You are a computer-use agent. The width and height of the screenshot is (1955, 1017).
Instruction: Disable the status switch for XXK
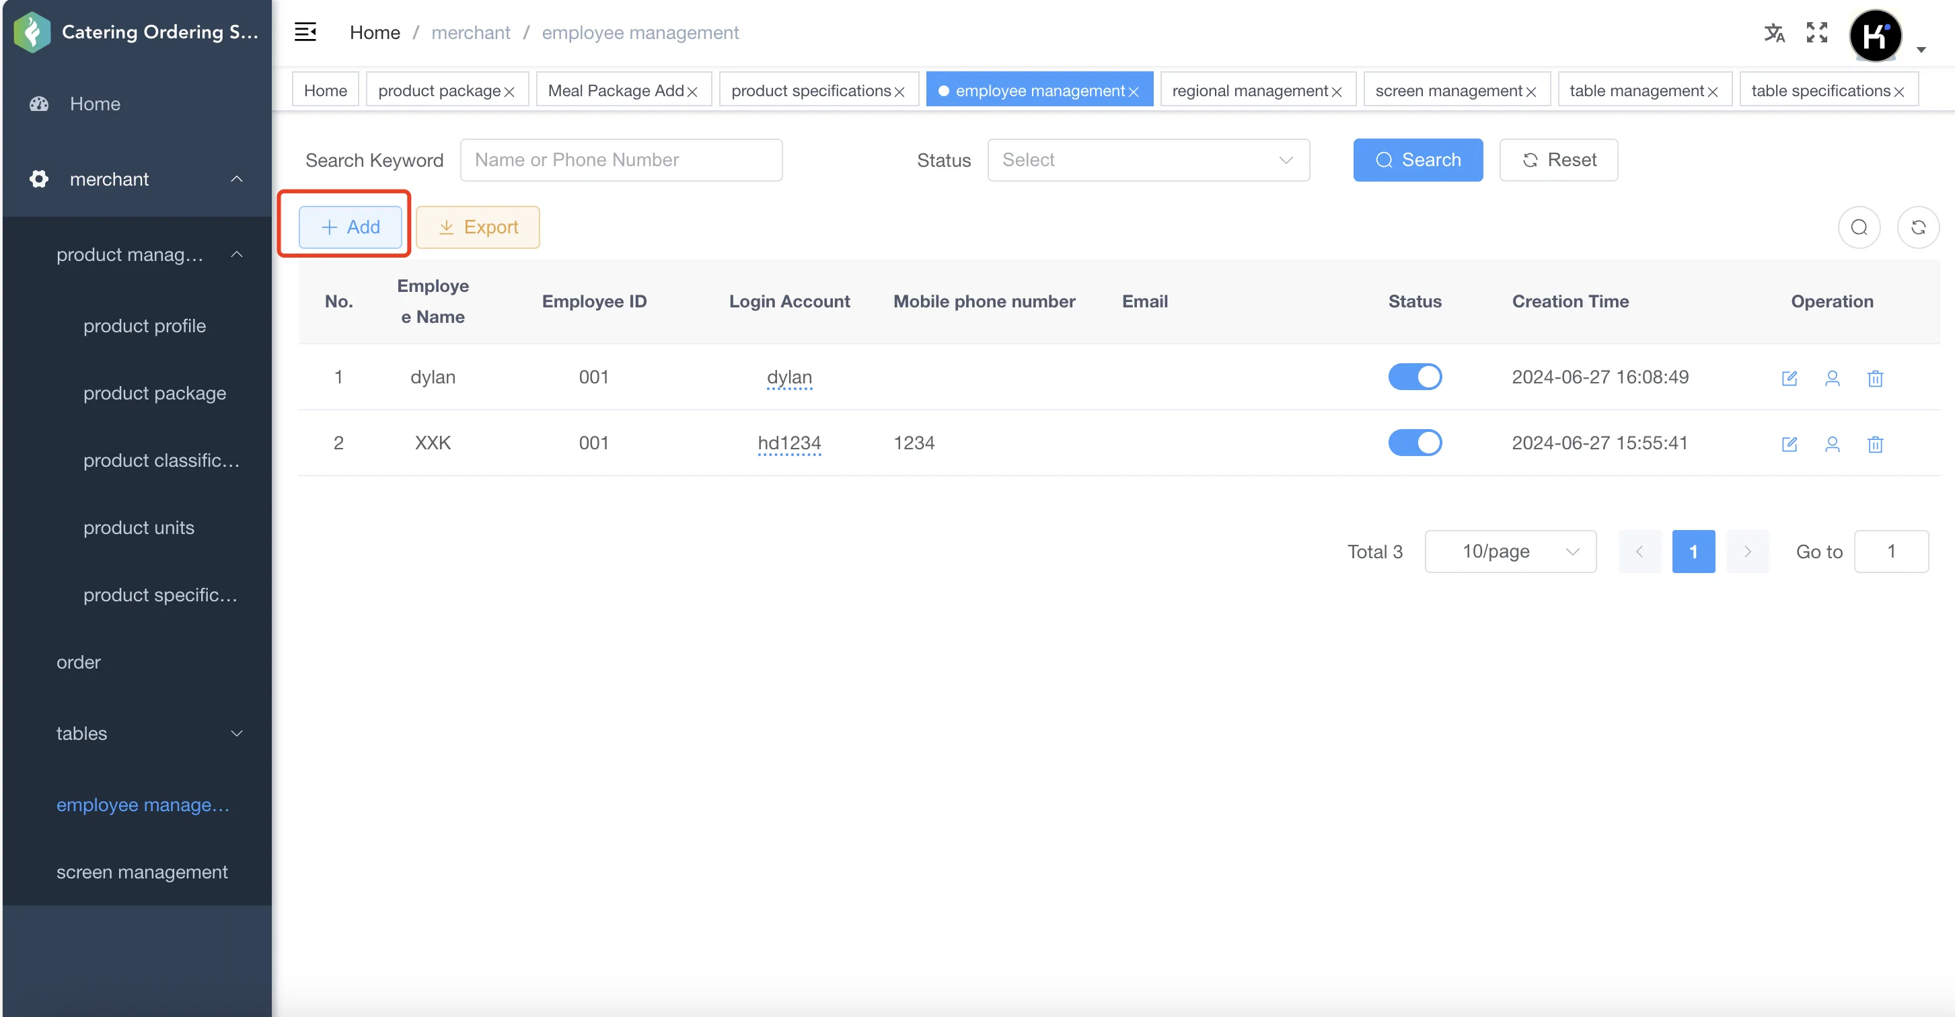point(1415,443)
